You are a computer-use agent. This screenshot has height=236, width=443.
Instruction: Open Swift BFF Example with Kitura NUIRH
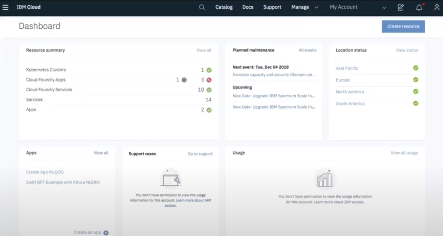click(x=63, y=182)
